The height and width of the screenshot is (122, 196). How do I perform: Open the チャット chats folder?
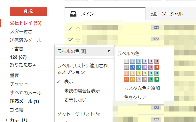click(x=19, y=84)
